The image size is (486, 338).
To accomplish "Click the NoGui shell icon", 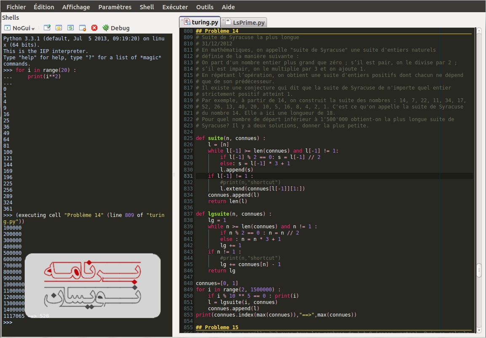I will 8,28.
